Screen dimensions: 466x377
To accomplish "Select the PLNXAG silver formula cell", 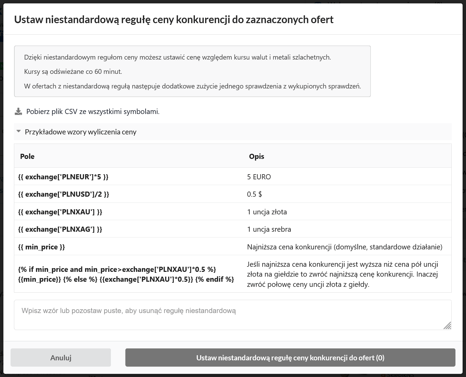I will [x=60, y=229].
